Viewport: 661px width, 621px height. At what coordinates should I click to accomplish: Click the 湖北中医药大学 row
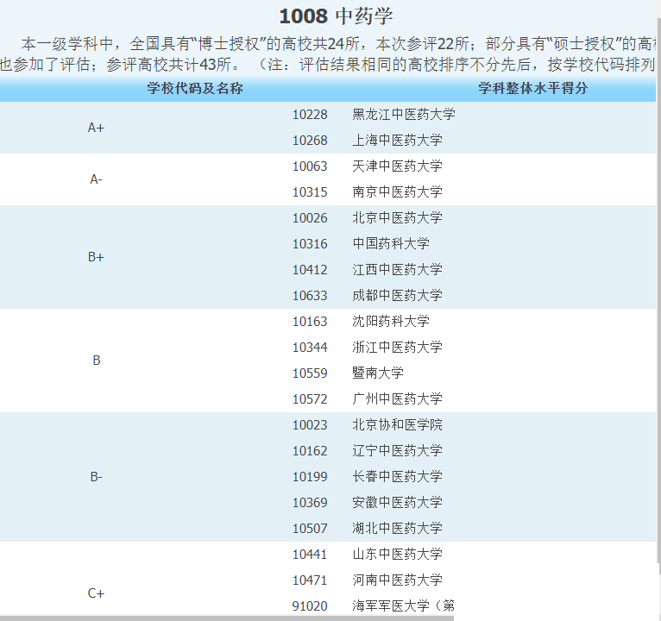397,529
